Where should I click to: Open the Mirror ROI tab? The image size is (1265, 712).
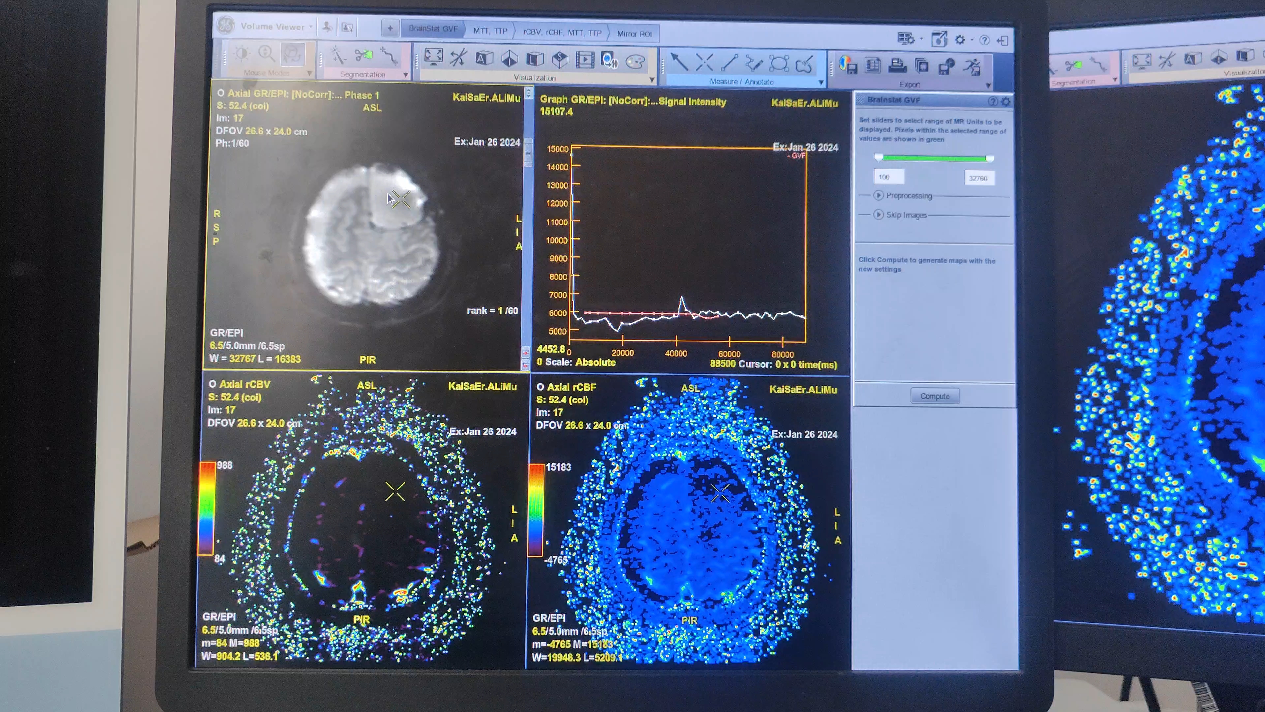tap(634, 34)
